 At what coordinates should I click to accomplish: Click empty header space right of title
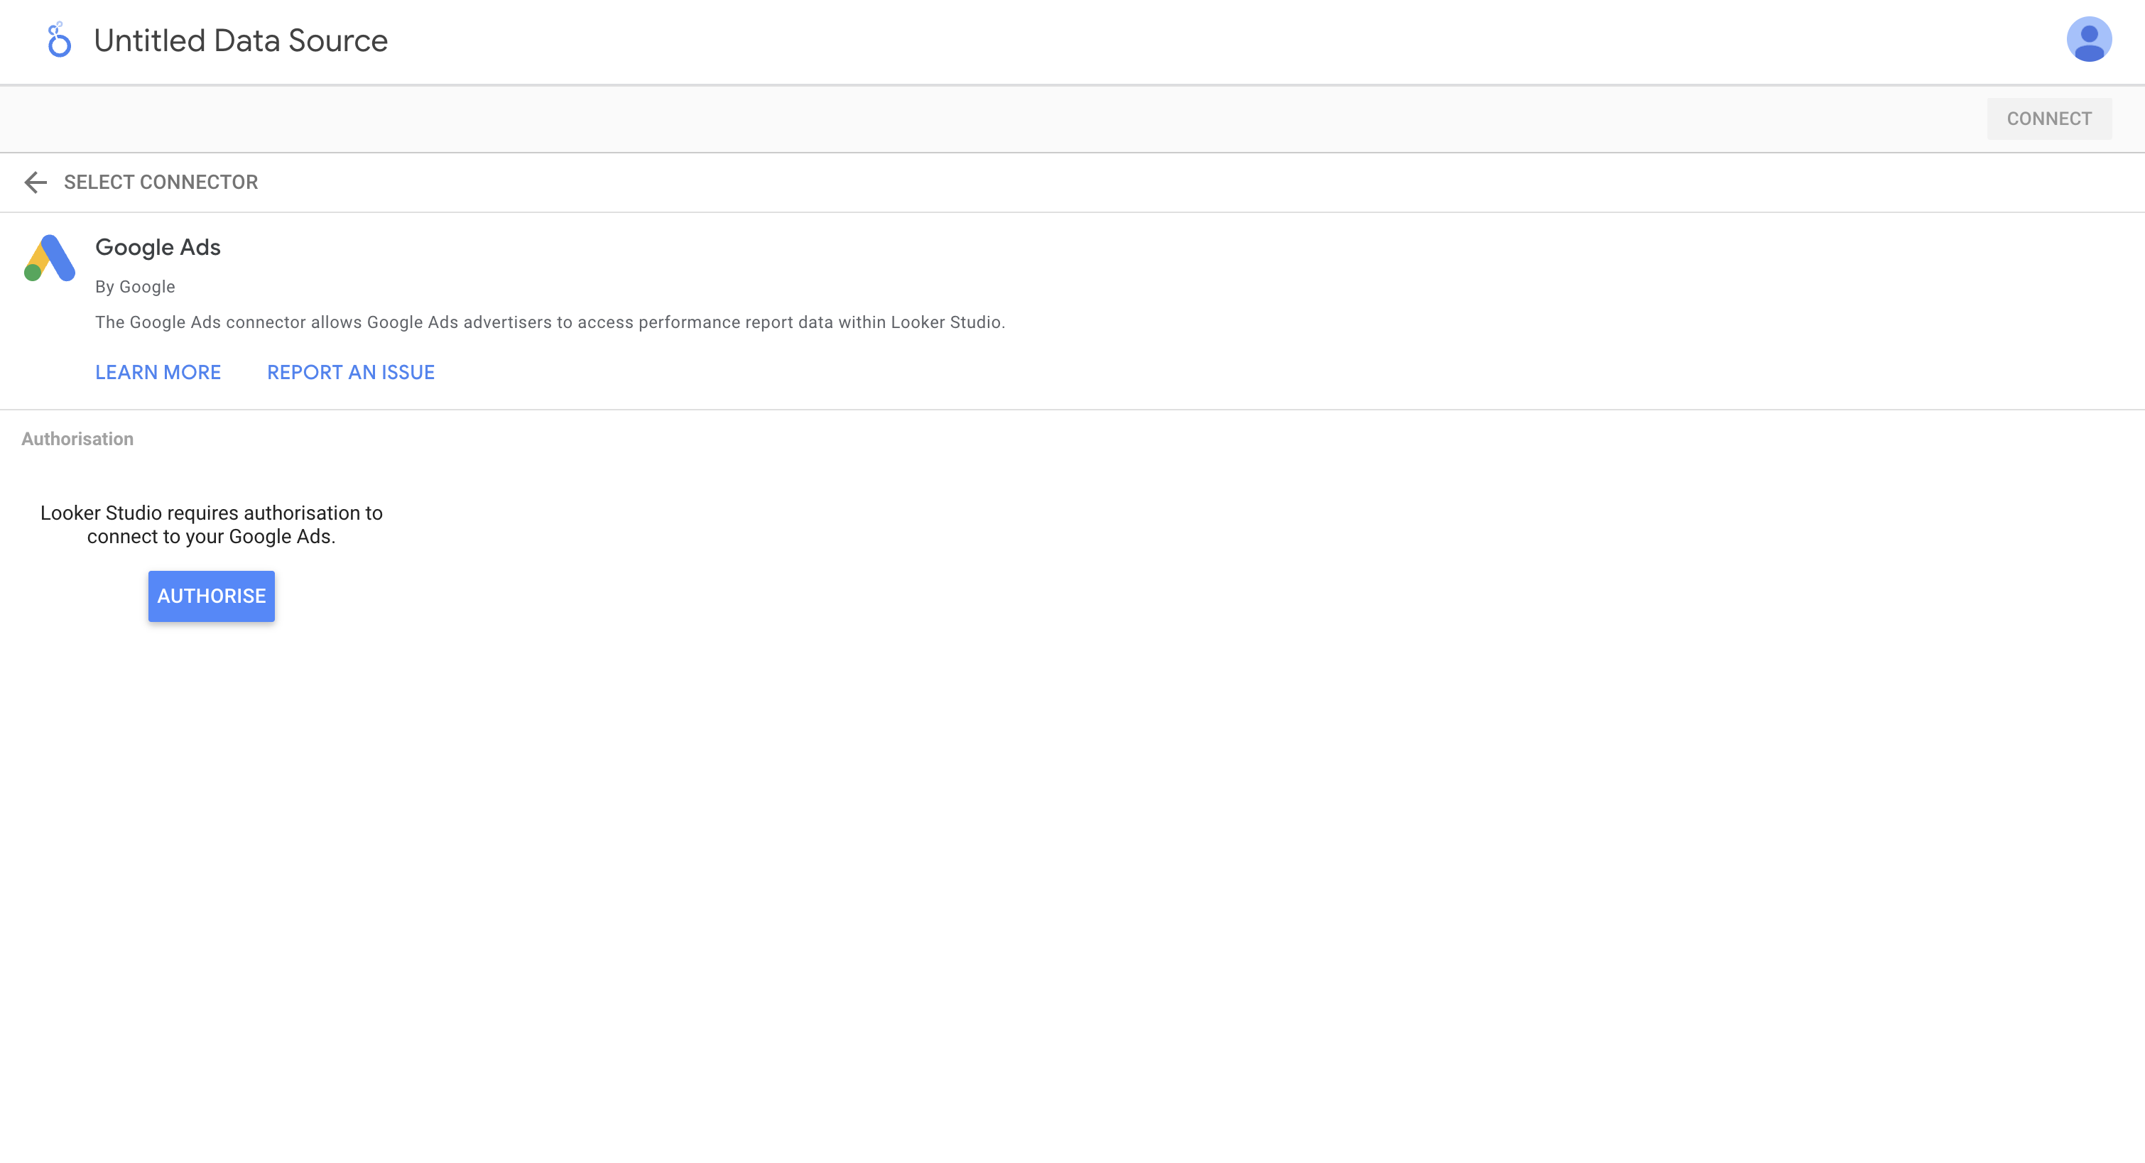[1166, 40]
